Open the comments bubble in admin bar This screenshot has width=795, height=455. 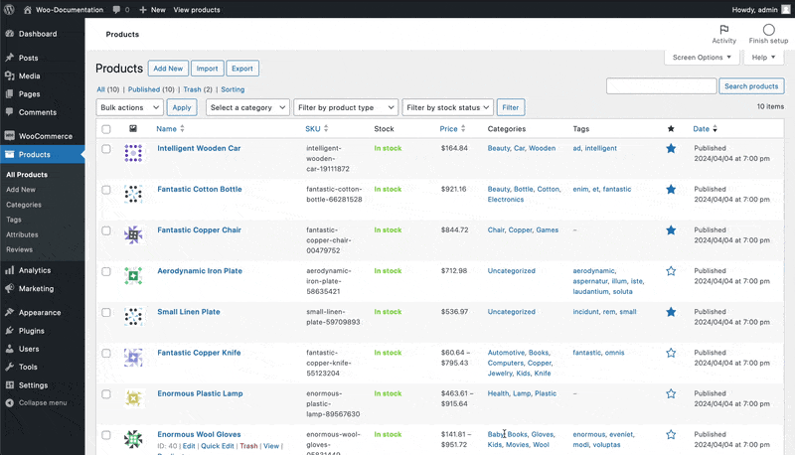pyautogui.click(x=120, y=10)
